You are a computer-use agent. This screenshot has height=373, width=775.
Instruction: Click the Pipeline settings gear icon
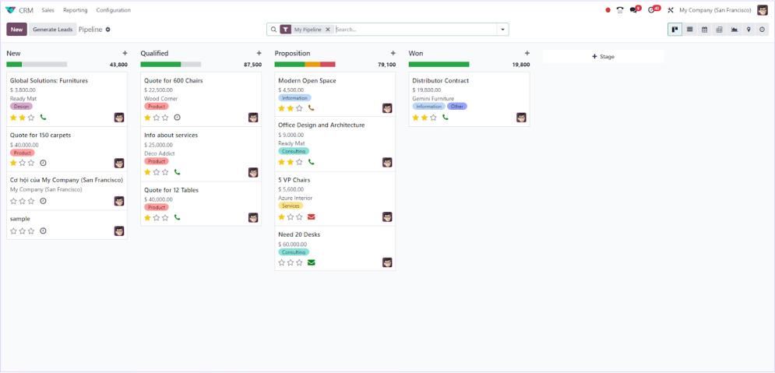click(x=107, y=30)
